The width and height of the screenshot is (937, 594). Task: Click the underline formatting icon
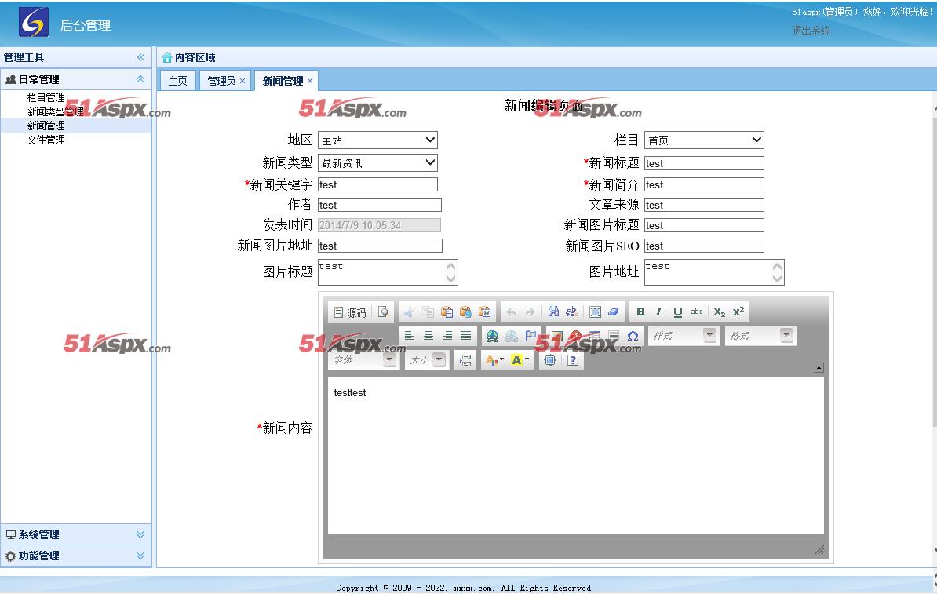(677, 312)
